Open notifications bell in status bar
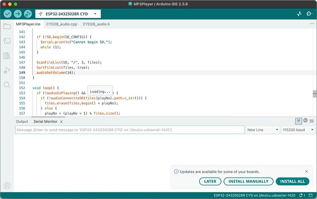Viewport: 317px width, 199px height. pyautogui.click(x=302, y=195)
